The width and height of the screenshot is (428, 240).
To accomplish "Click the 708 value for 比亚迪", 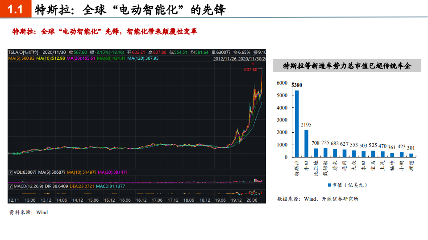I will click(x=316, y=143).
